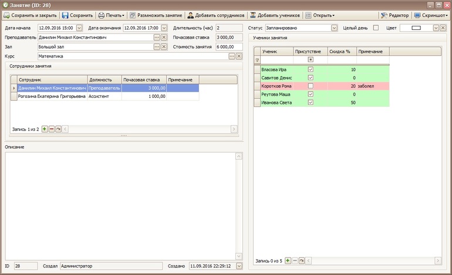
Task: Click refresh icon in students grid navigator
Action: (302, 260)
